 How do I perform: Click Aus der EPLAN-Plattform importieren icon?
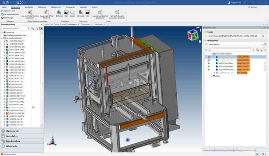point(30,12)
